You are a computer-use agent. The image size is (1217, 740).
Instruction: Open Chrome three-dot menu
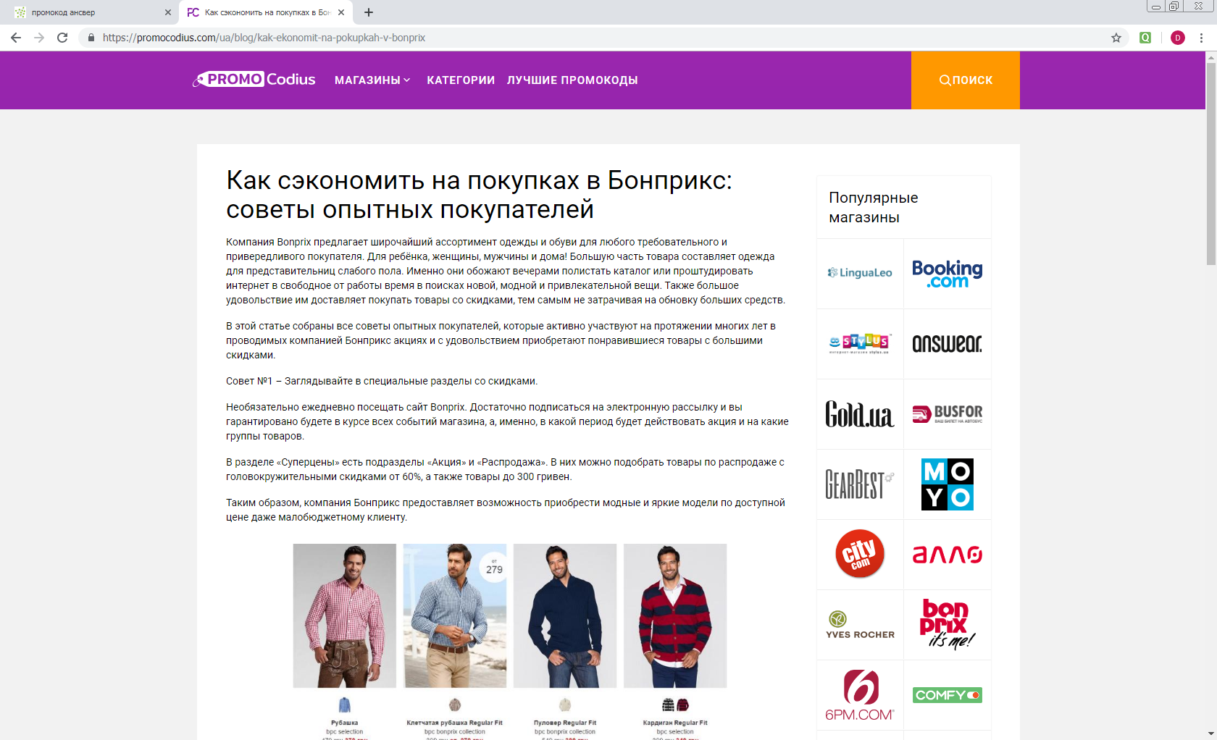pyautogui.click(x=1201, y=38)
